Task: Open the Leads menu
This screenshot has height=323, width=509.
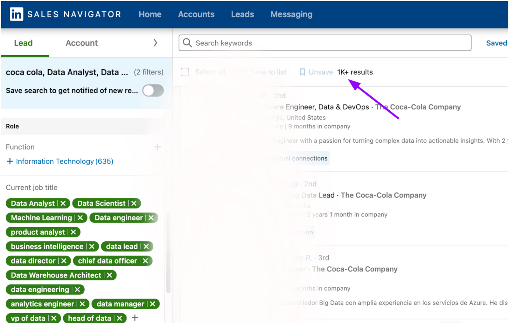Action: (x=242, y=14)
